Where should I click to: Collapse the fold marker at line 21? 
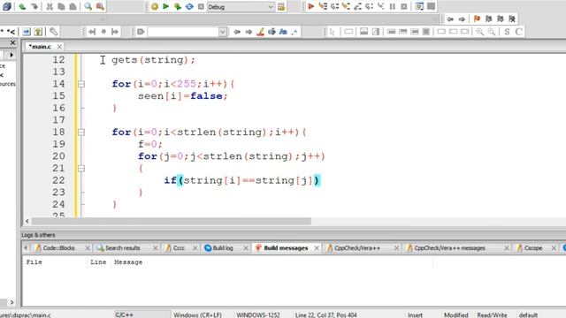[81, 169]
